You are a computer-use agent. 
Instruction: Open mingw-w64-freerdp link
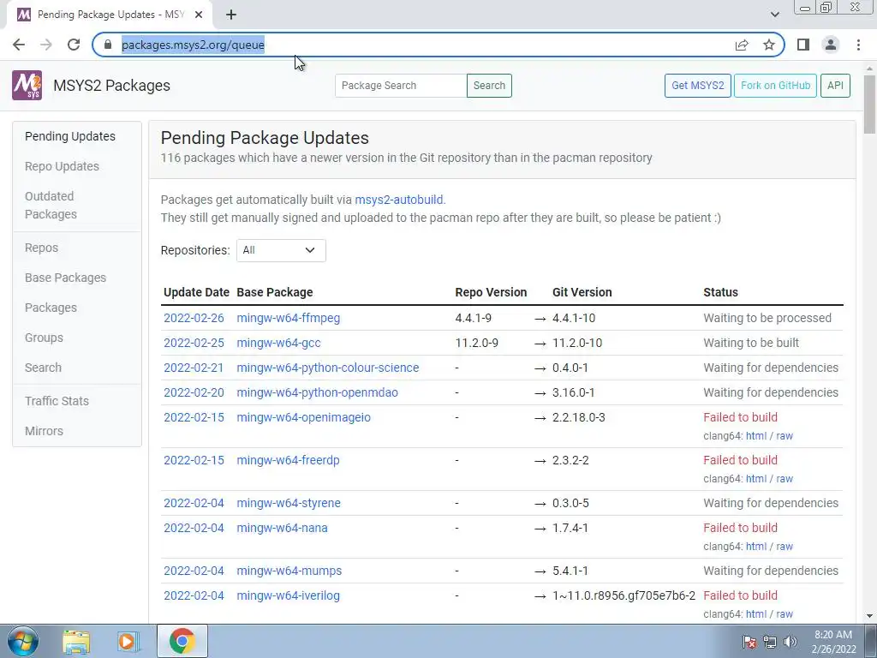pos(288,460)
